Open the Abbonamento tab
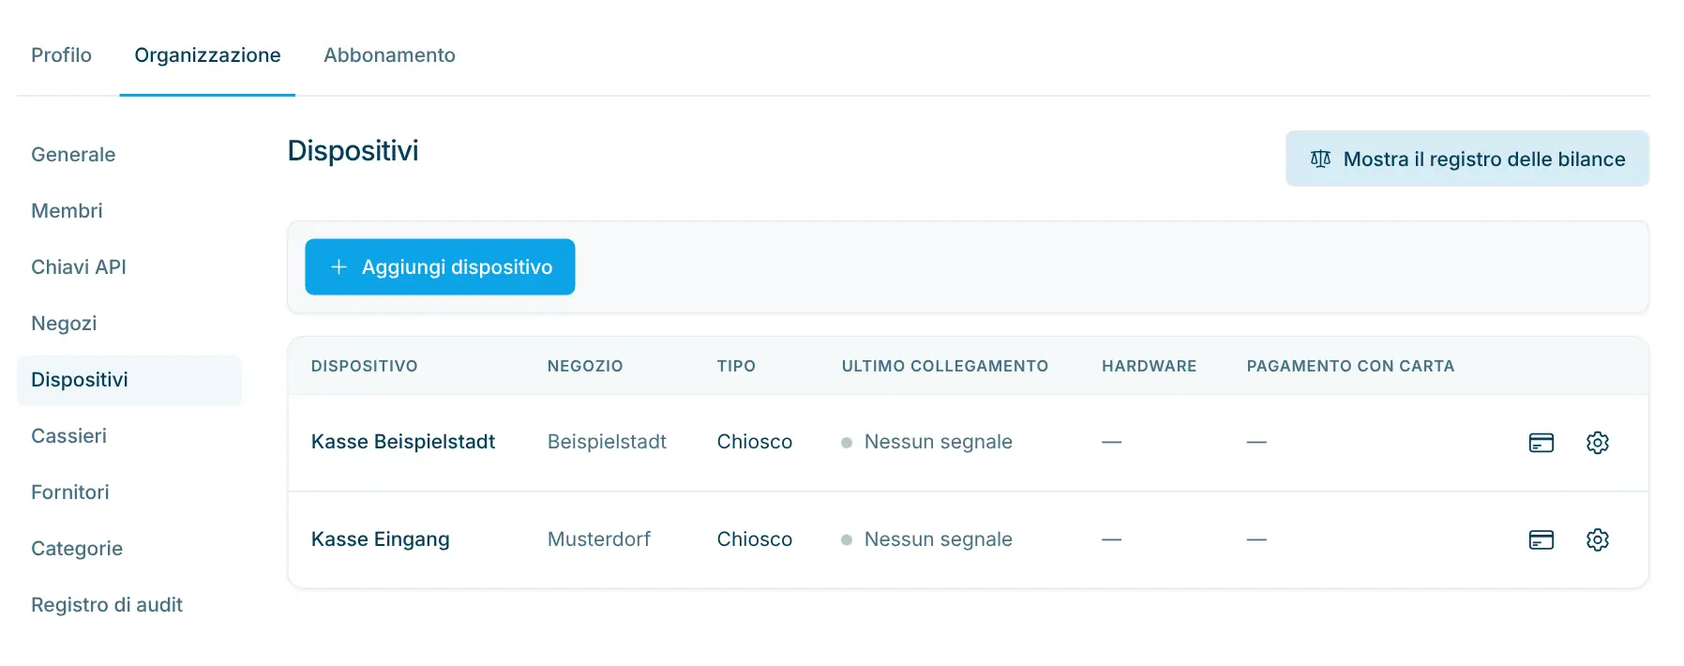 pyautogui.click(x=389, y=55)
